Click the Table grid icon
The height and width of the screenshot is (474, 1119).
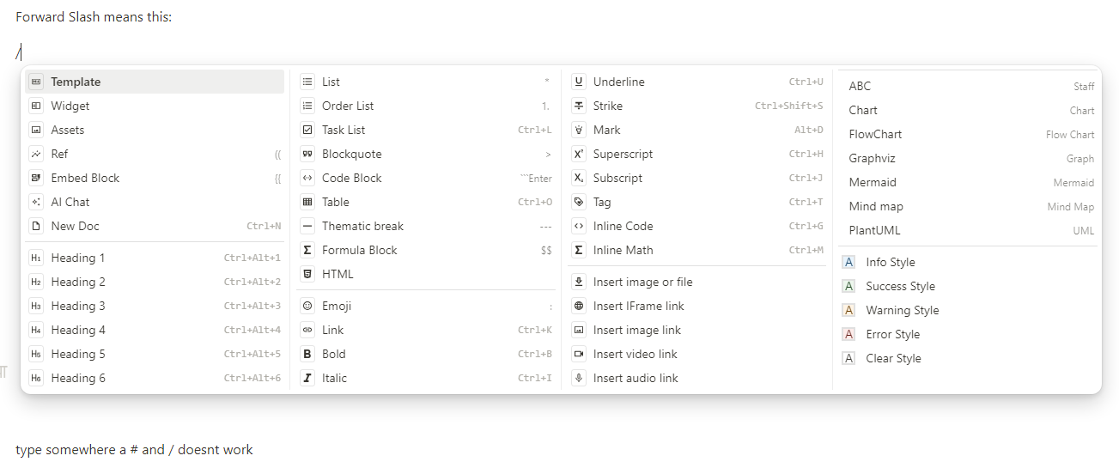pos(307,202)
